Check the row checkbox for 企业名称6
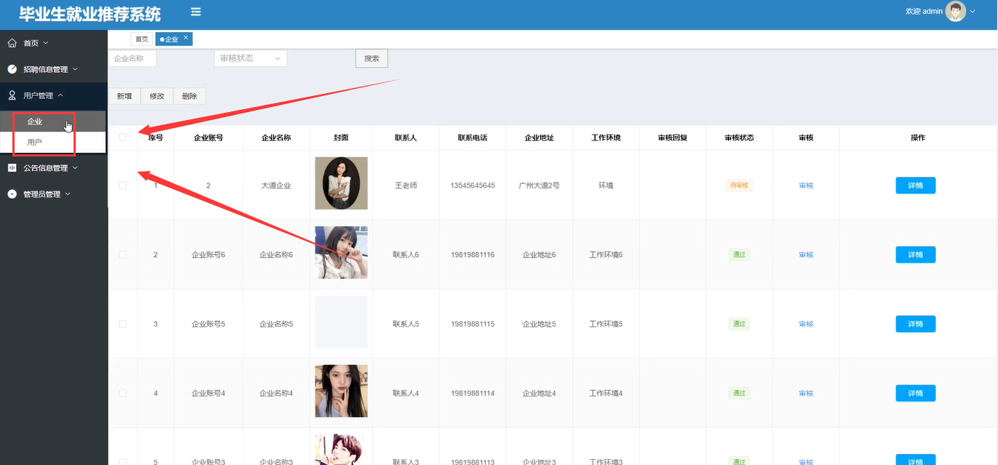Viewport: 998px width, 465px height. (x=123, y=255)
